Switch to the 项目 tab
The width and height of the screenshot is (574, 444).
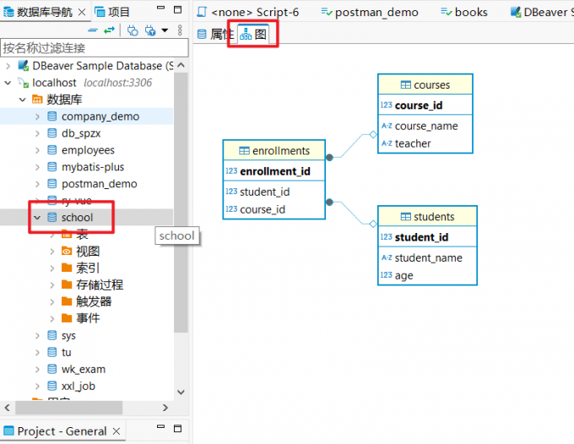[112, 12]
